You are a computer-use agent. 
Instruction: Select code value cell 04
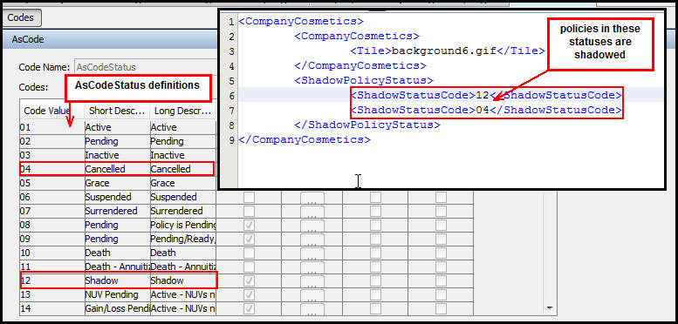point(51,169)
